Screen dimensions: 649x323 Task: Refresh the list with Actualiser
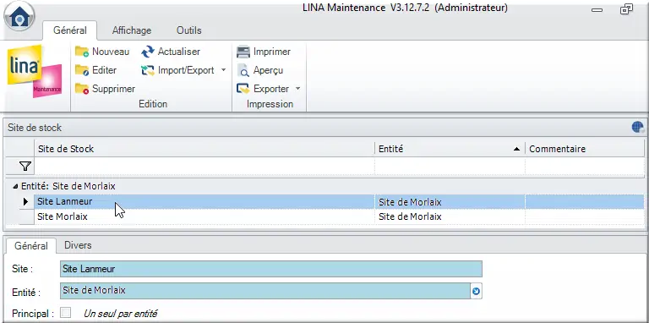pos(171,52)
